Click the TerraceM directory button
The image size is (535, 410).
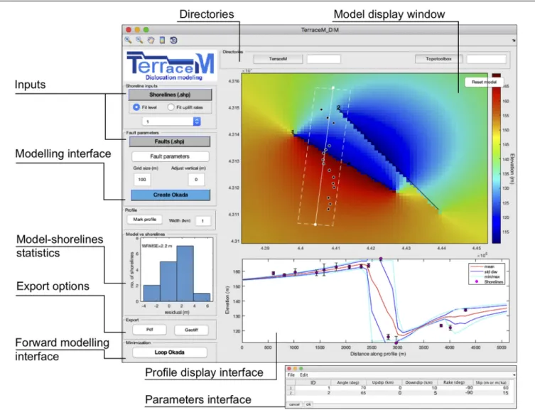278,59
